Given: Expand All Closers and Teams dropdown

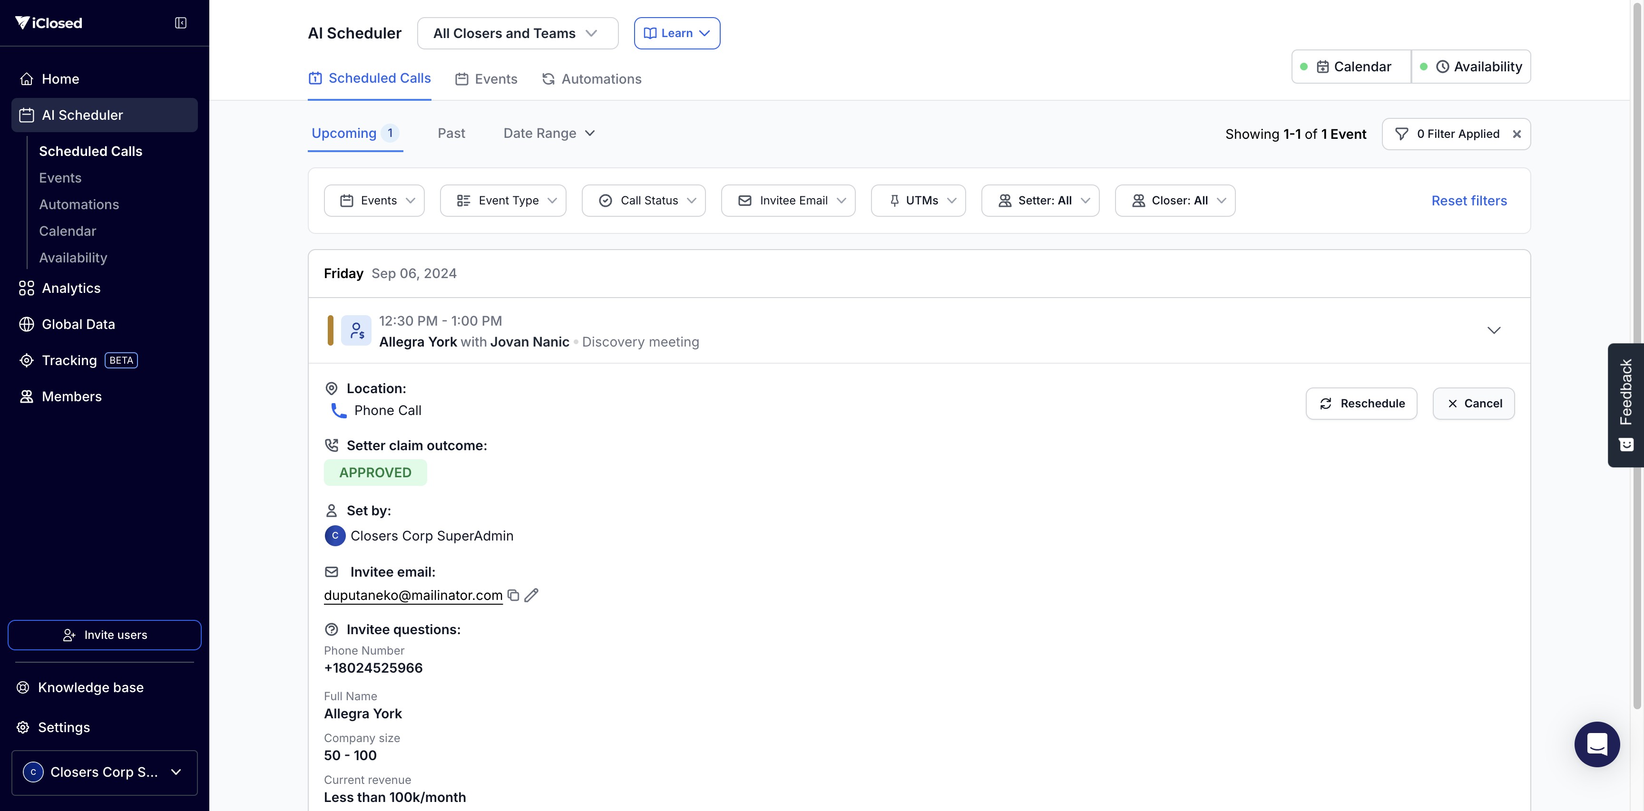Looking at the screenshot, I should pos(517,33).
